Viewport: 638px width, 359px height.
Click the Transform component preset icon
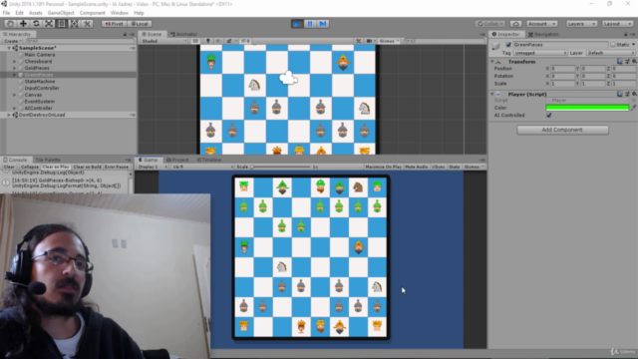tap(627, 62)
